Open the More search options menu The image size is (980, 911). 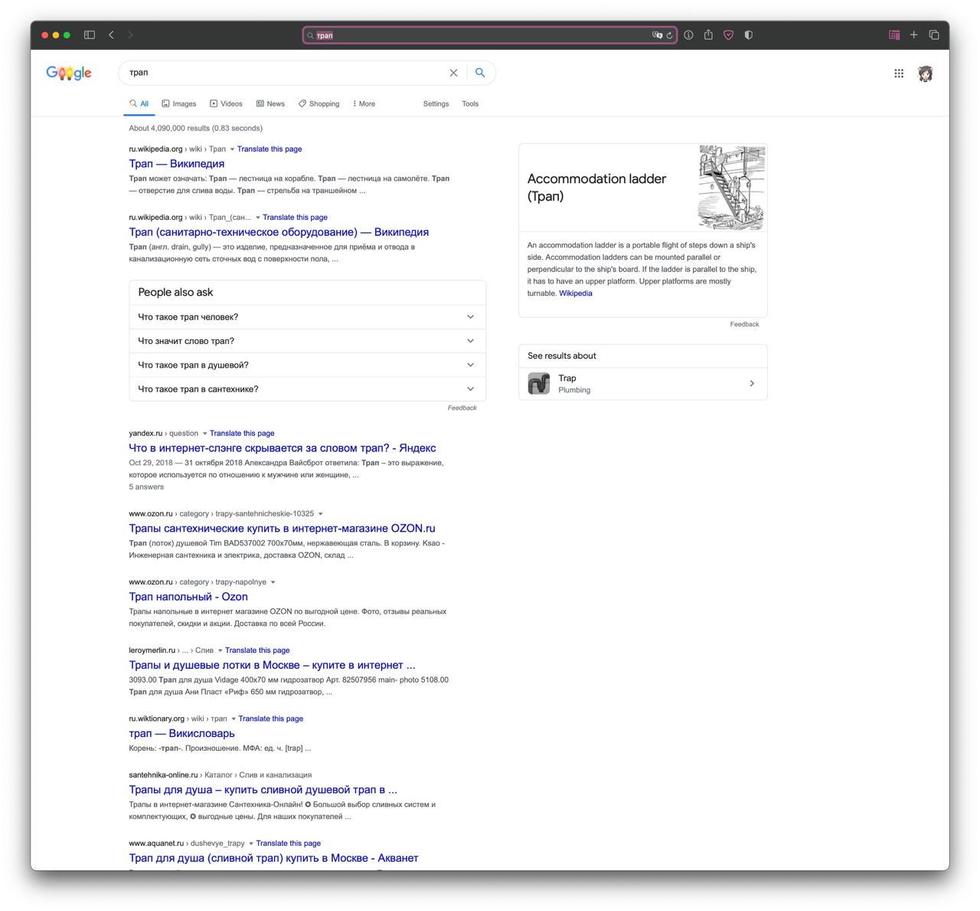(364, 103)
